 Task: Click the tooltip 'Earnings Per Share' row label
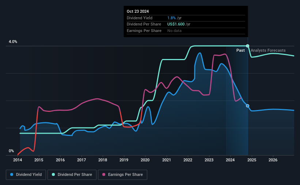point(144,31)
